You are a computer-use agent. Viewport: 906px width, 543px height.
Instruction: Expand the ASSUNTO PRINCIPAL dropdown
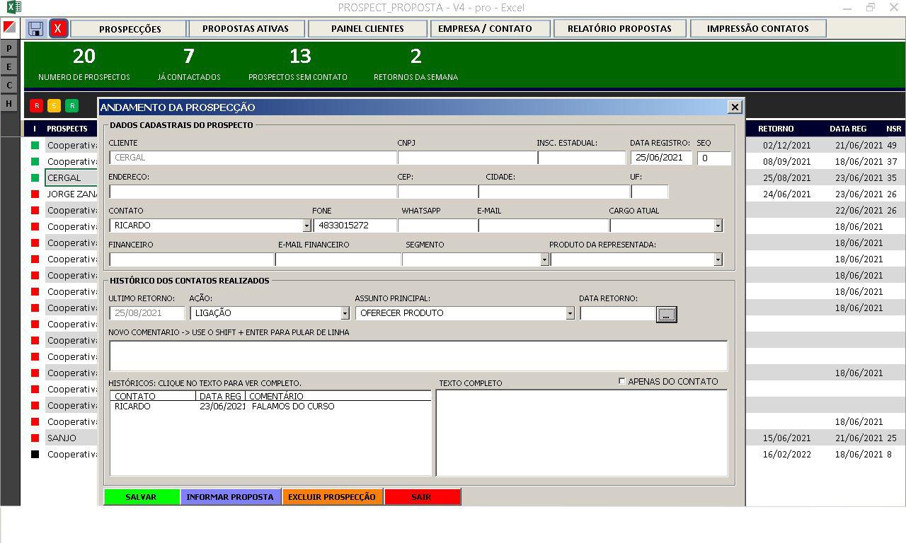(x=570, y=313)
